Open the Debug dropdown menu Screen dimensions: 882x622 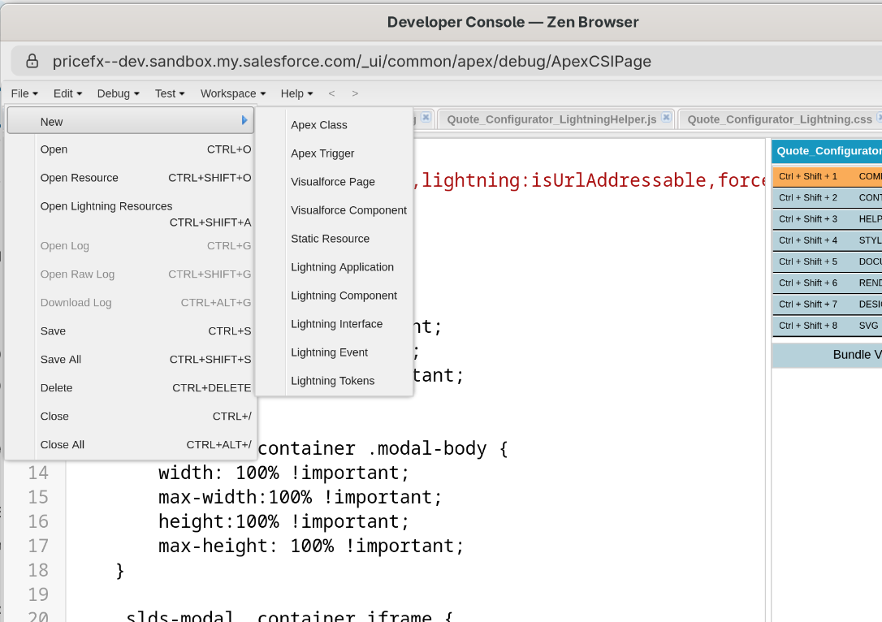[118, 93]
